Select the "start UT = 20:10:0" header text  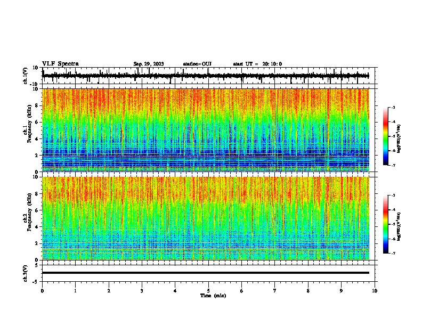click(257, 64)
